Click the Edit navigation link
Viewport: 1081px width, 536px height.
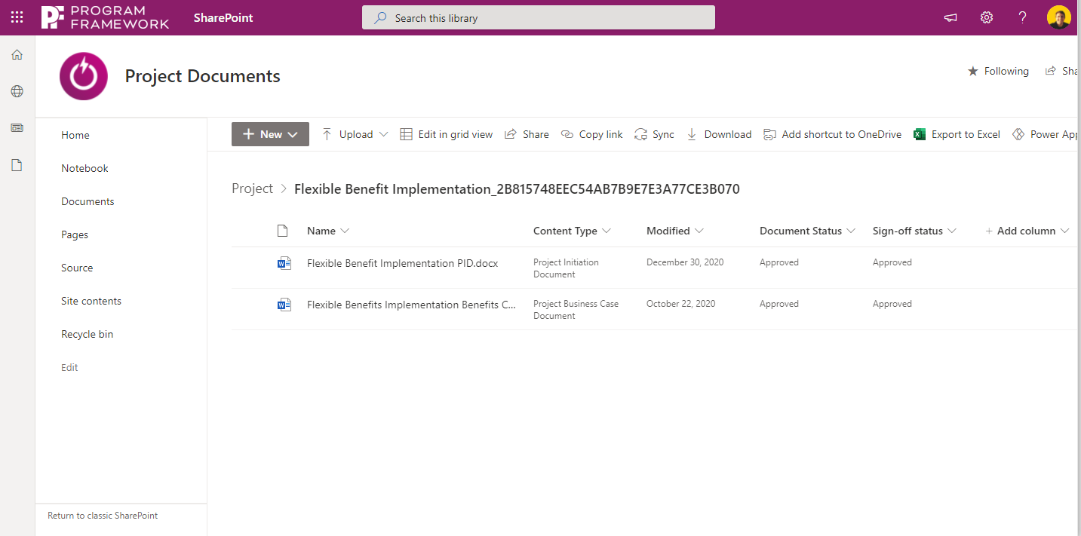69,367
